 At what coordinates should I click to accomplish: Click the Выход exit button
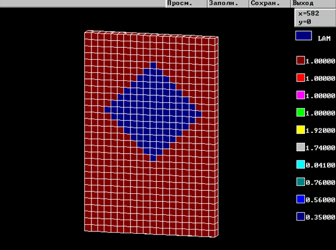click(x=313, y=3)
